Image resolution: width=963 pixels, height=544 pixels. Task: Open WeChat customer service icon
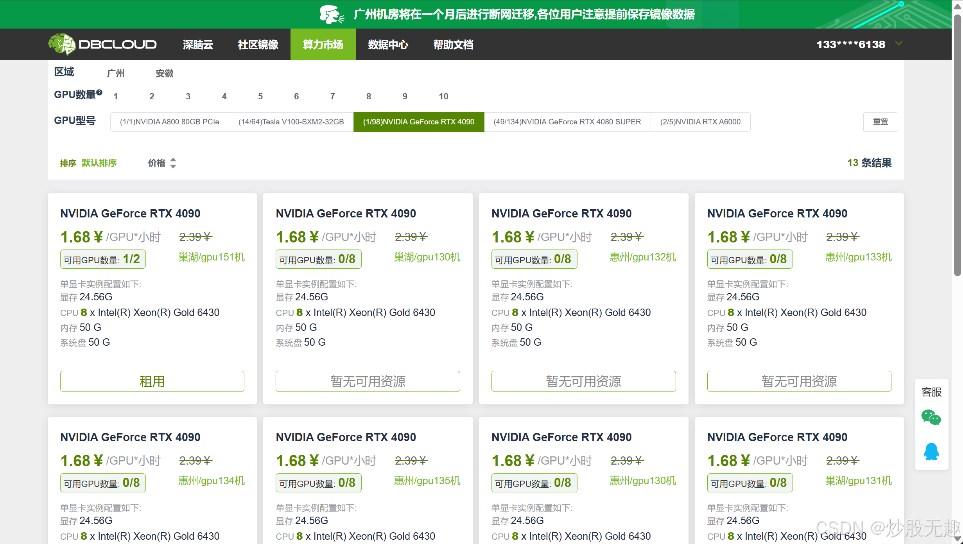tap(931, 418)
